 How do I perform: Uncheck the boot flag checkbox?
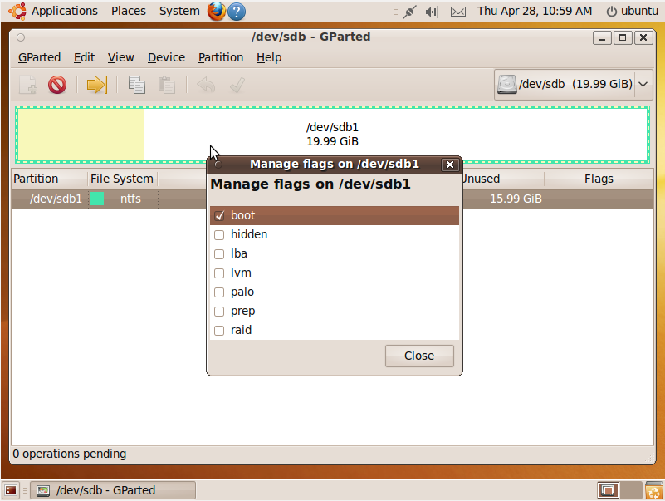point(219,216)
